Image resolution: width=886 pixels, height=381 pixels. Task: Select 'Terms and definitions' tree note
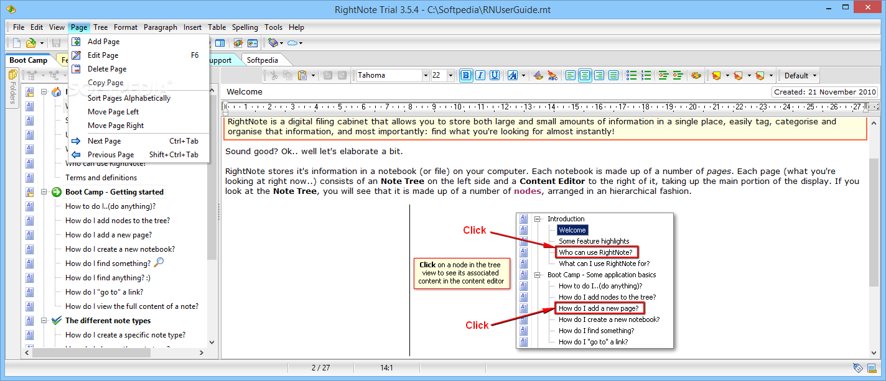(x=101, y=178)
